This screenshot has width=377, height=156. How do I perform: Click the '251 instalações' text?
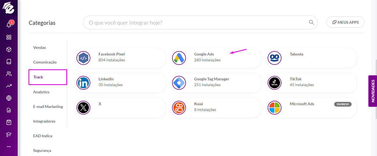pyautogui.click(x=207, y=85)
